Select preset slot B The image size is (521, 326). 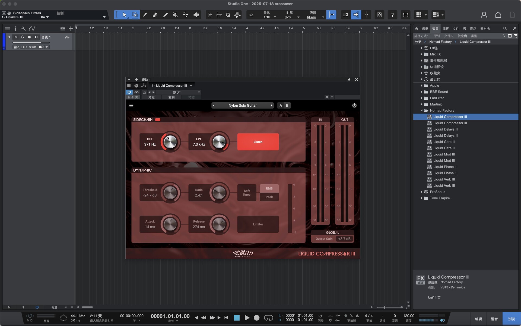click(x=287, y=106)
